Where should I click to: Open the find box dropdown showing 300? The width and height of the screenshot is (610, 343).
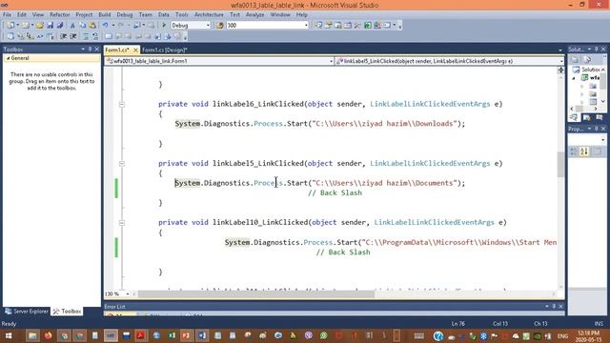tap(306, 26)
